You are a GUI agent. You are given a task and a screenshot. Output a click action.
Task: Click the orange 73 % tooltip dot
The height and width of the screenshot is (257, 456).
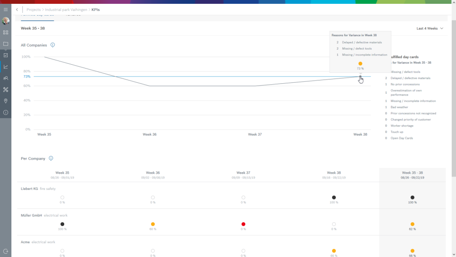(361, 63)
